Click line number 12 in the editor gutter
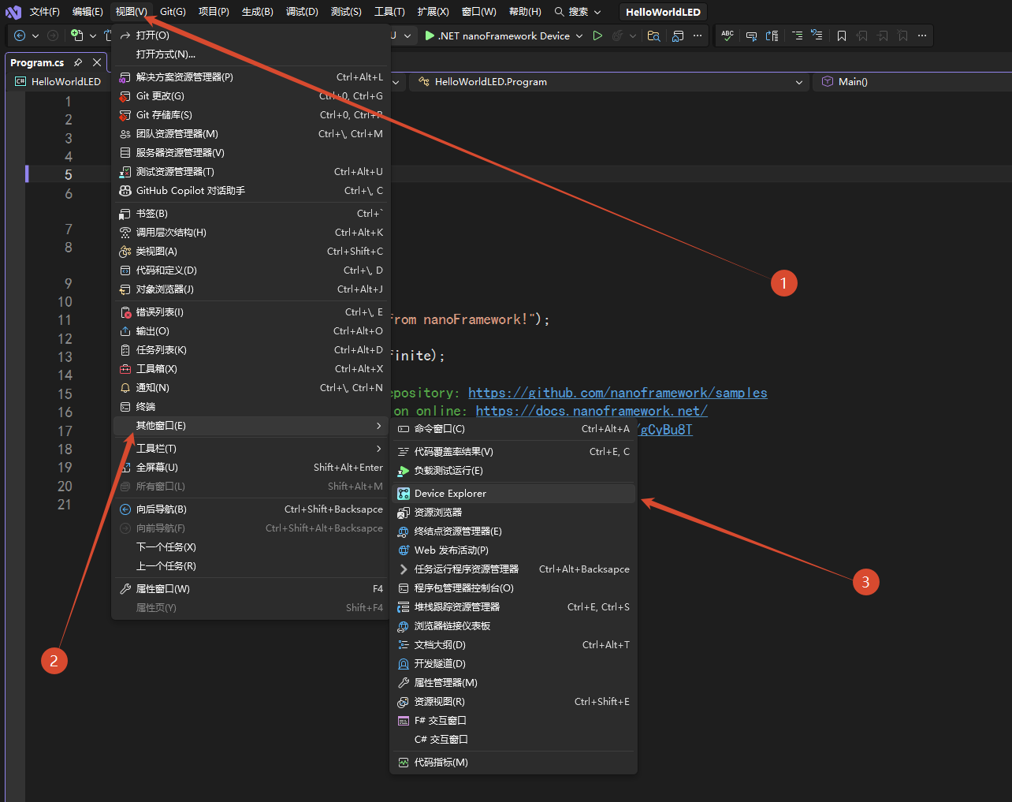This screenshot has height=802, width=1012. coord(65,338)
